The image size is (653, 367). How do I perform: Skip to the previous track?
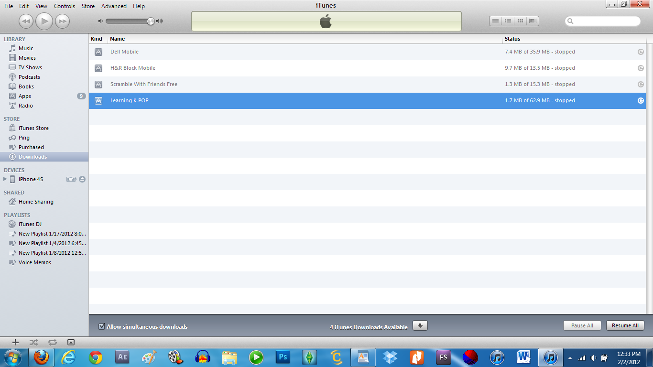26,21
